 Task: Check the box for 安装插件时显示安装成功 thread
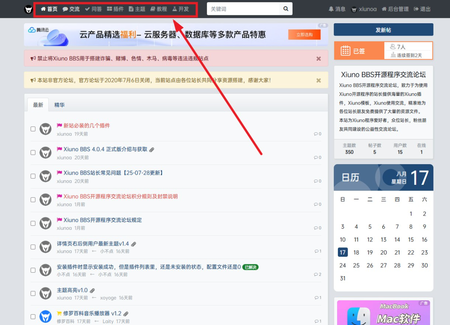pyautogui.click(x=33, y=270)
